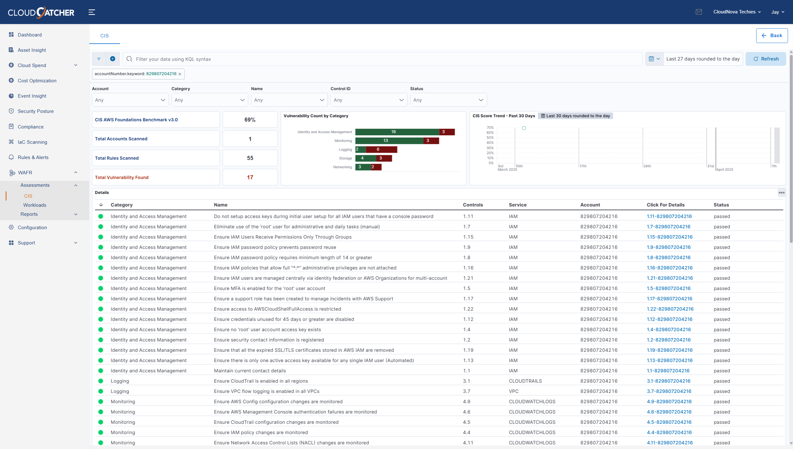Open the filter options icon
793x449 pixels.
(x=99, y=59)
